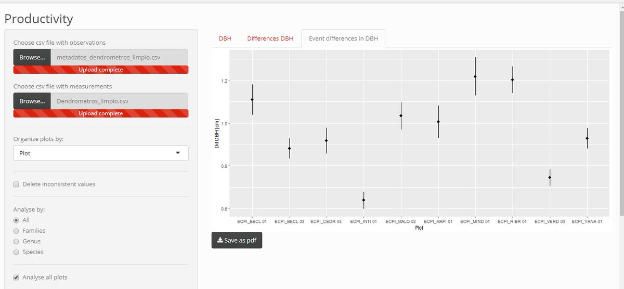Select the Event differences in DBH tab
Viewport: 624px width, 289px height.
point(343,38)
